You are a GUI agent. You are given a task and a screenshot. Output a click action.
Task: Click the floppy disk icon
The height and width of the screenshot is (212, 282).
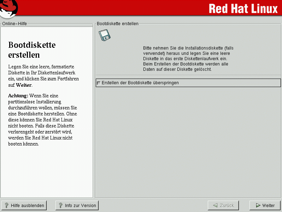[x=105, y=35]
